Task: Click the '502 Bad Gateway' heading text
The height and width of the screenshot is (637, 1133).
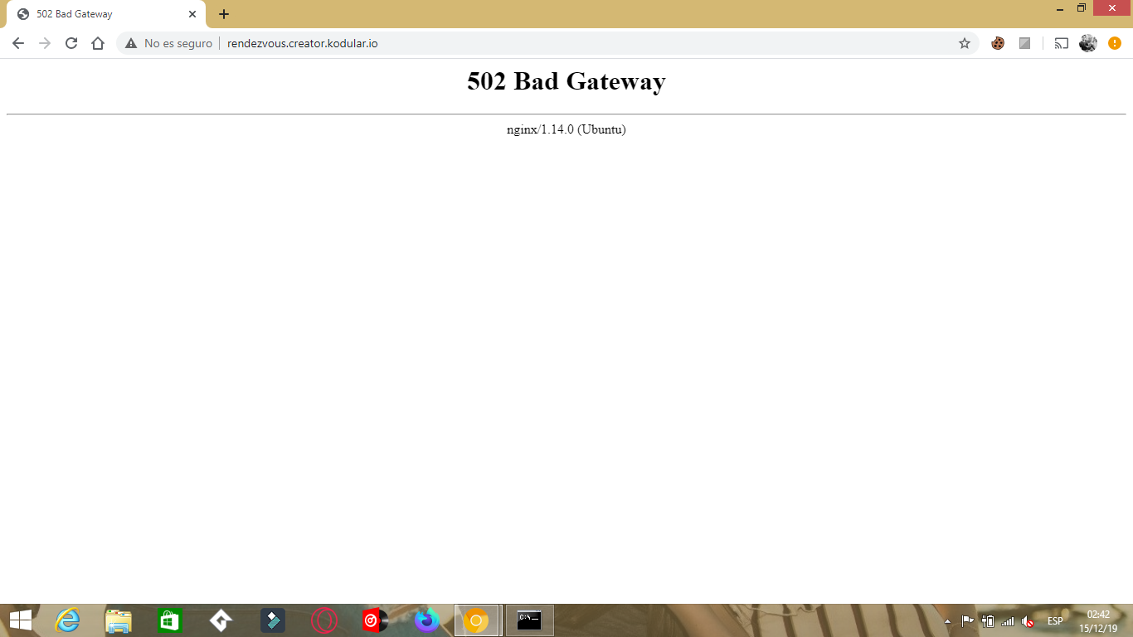Action: (566, 81)
